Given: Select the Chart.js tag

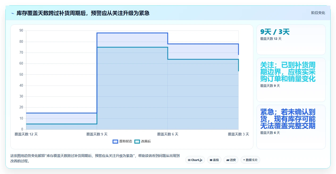Looking at the screenshot, I should coord(195,160).
